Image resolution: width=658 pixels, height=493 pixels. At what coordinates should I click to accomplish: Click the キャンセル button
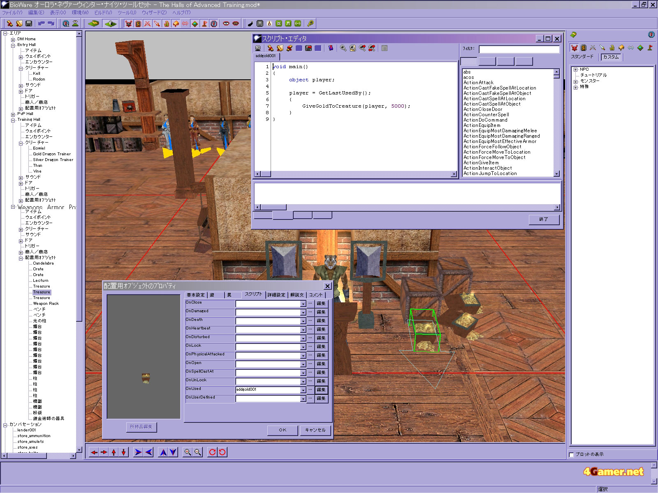(x=315, y=430)
